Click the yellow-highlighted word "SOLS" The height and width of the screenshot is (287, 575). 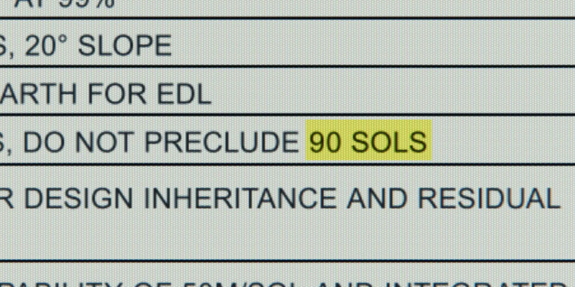(389, 142)
